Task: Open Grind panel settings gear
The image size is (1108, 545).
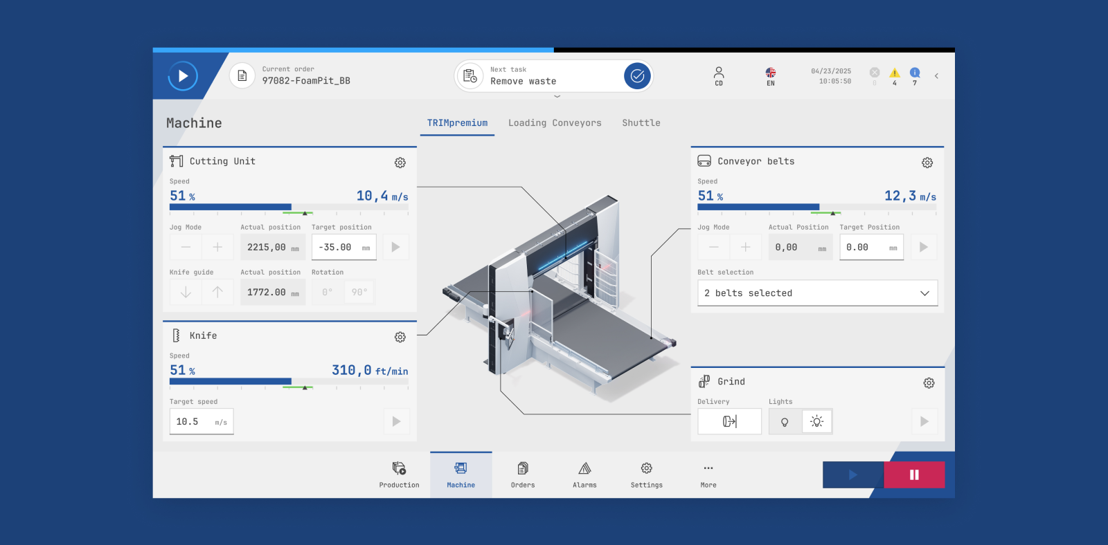Action: coord(929,383)
